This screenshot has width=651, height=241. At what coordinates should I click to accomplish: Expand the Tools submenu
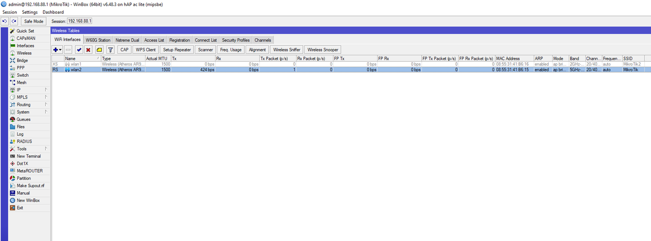29,149
